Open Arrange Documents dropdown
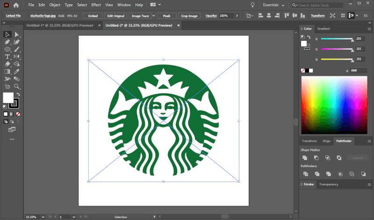This screenshot has height=220, width=374. tap(156, 5)
